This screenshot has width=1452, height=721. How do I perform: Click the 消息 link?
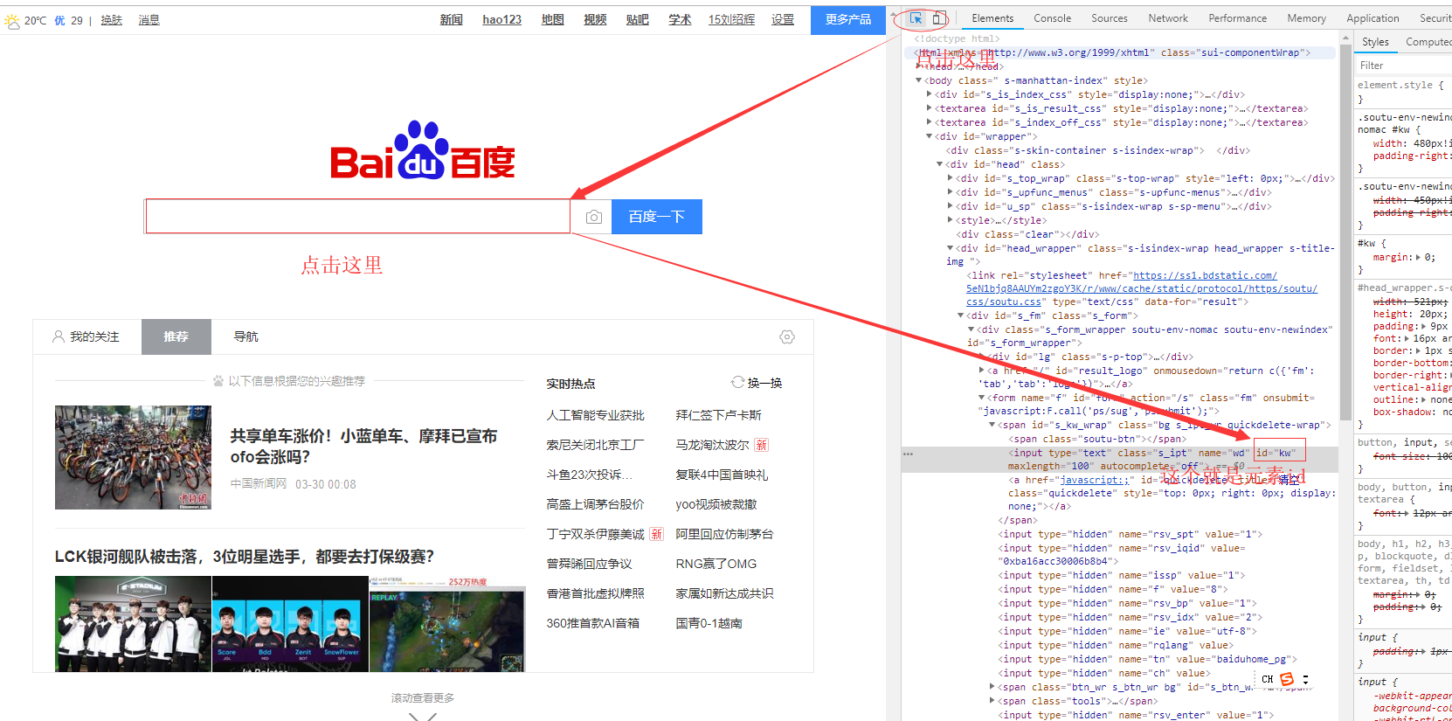click(149, 20)
